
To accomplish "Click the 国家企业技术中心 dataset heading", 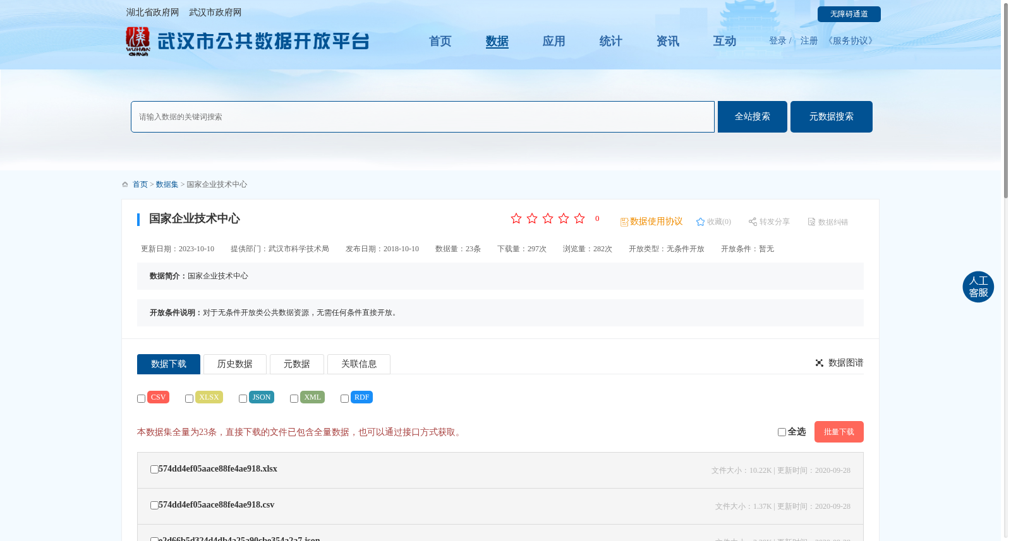I will tap(195, 219).
